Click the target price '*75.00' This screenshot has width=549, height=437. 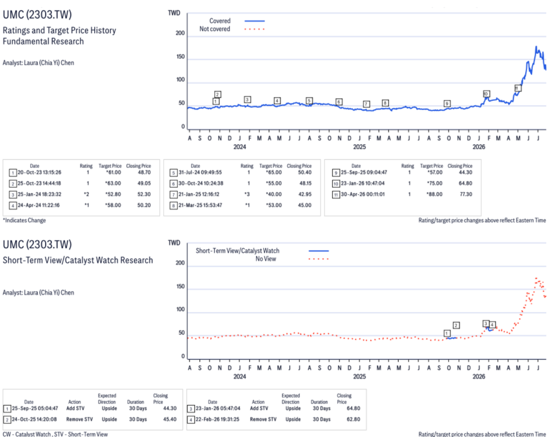435,183
